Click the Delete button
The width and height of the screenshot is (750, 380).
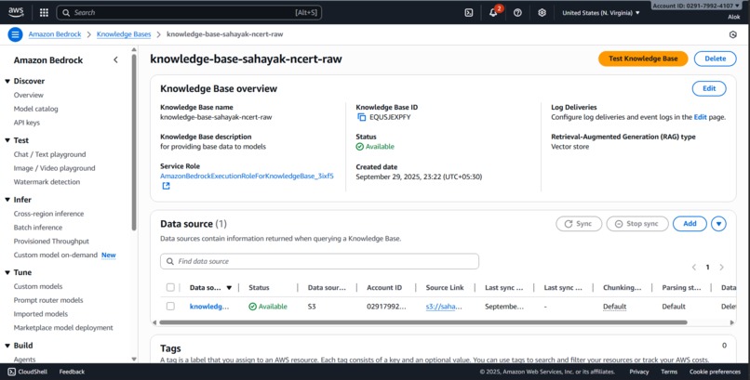point(715,59)
